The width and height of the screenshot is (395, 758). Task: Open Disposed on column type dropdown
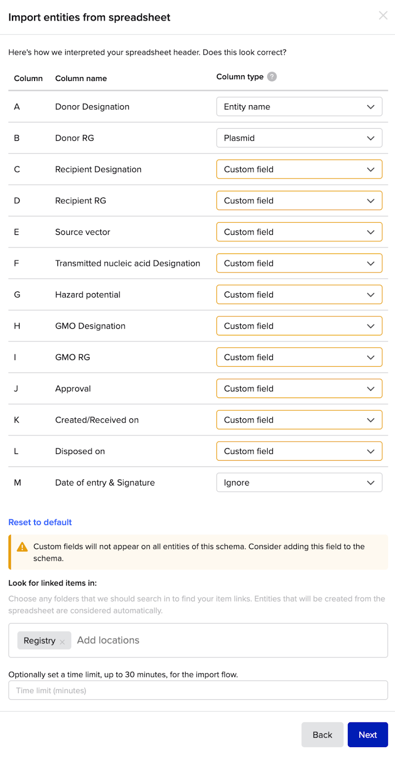pyautogui.click(x=299, y=451)
